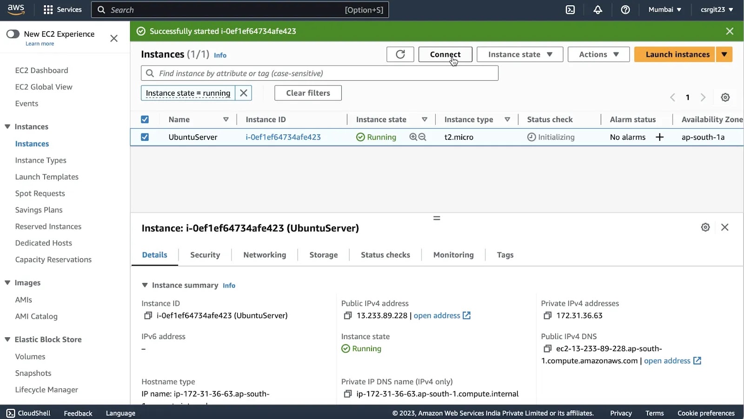Viewport: 744px width, 419px height.
Task: Open EC2 Dashboard in sidebar
Action: tap(41, 70)
